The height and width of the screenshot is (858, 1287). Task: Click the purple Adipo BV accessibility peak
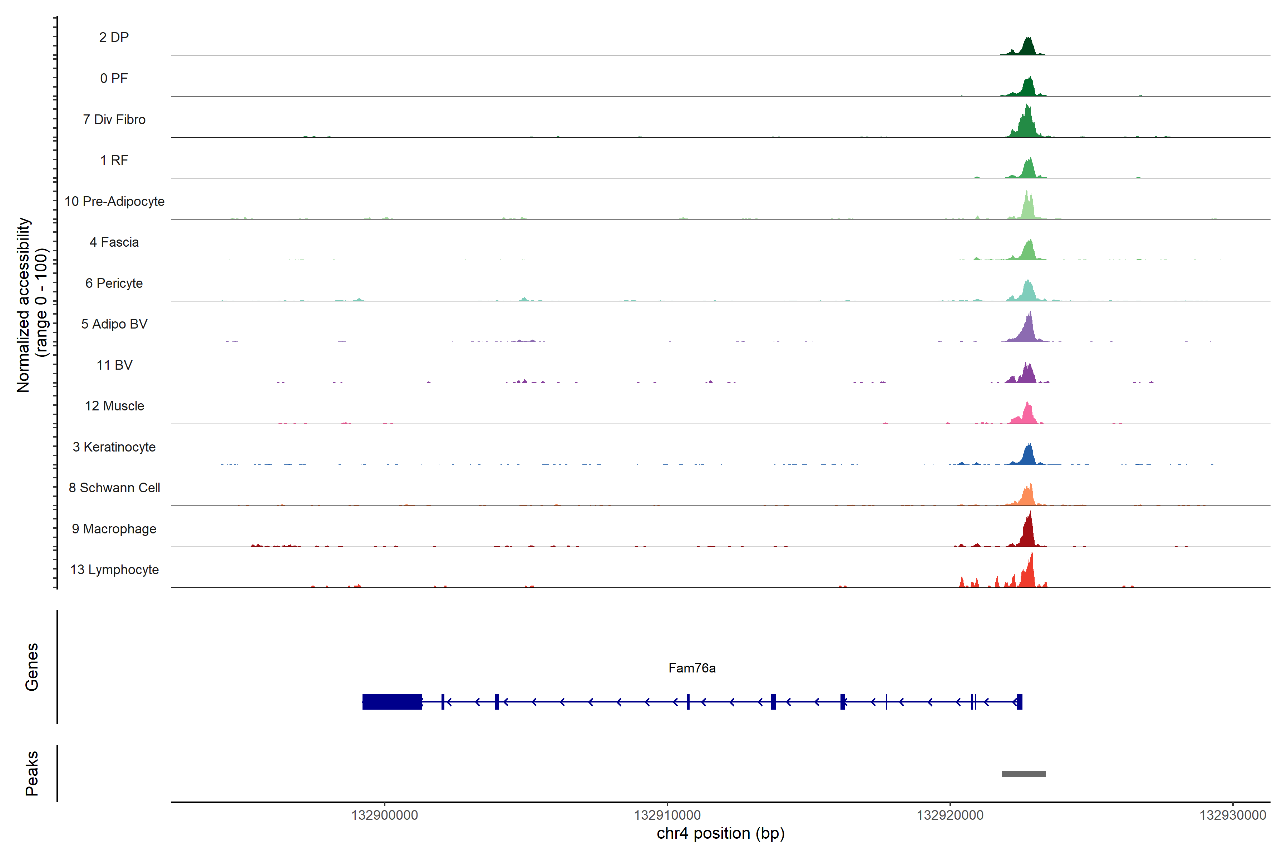pos(1029,332)
